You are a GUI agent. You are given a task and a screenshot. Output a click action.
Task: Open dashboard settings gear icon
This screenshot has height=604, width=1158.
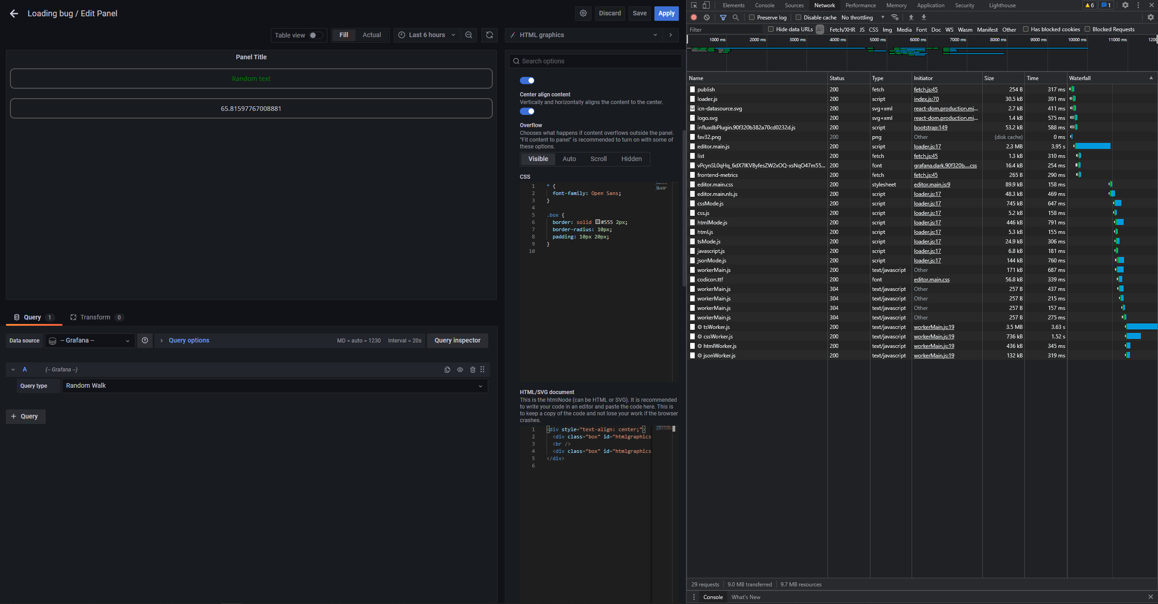(583, 14)
